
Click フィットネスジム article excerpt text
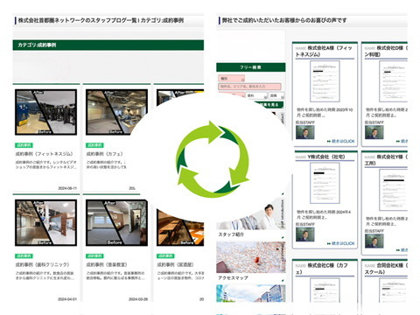(46, 164)
